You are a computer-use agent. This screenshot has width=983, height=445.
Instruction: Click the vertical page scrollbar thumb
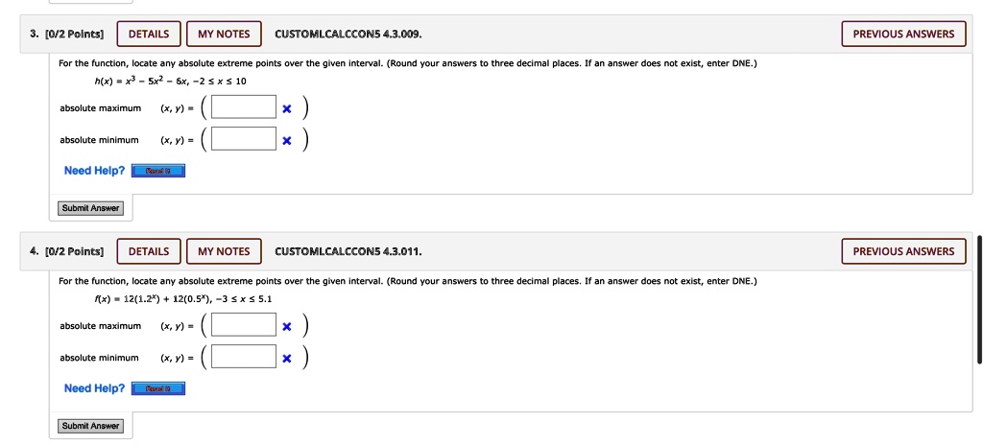click(x=980, y=299)
